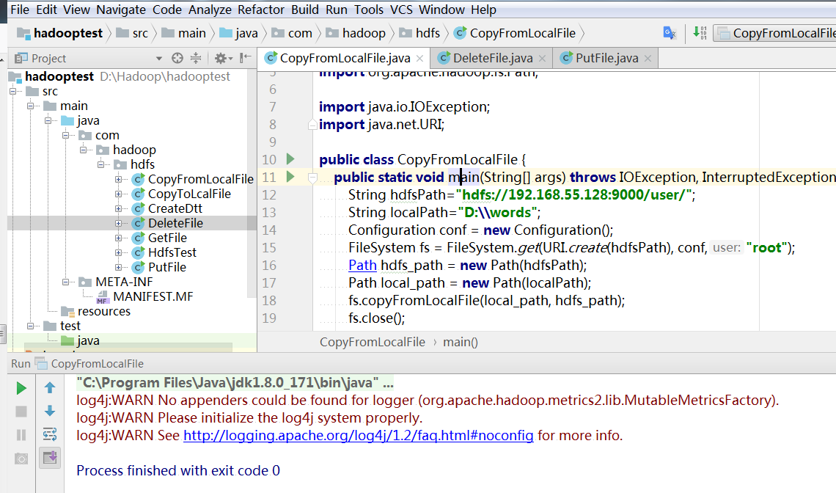
Task: Click scroll from source target icon
Action: 177,58
